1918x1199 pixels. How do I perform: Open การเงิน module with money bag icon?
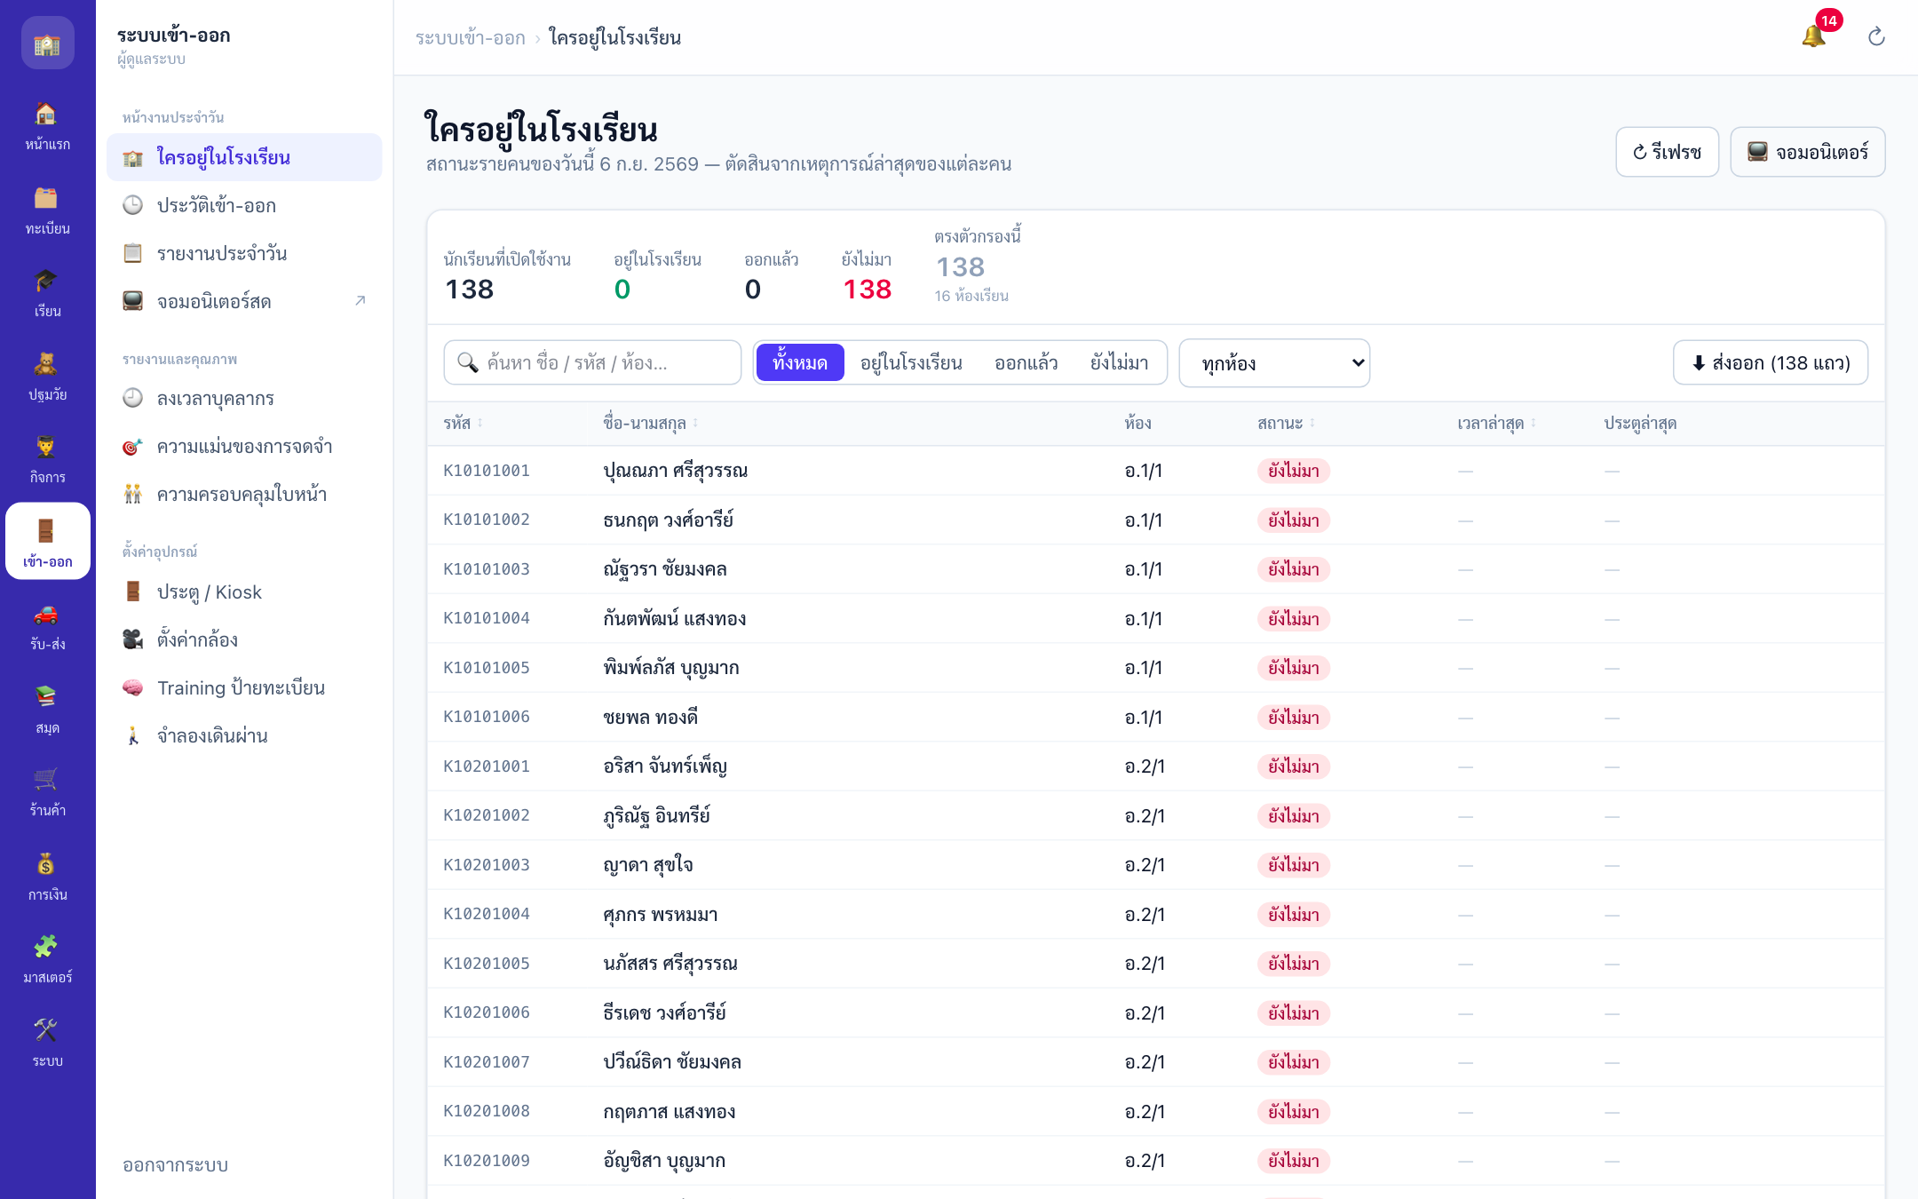(48, 876)
